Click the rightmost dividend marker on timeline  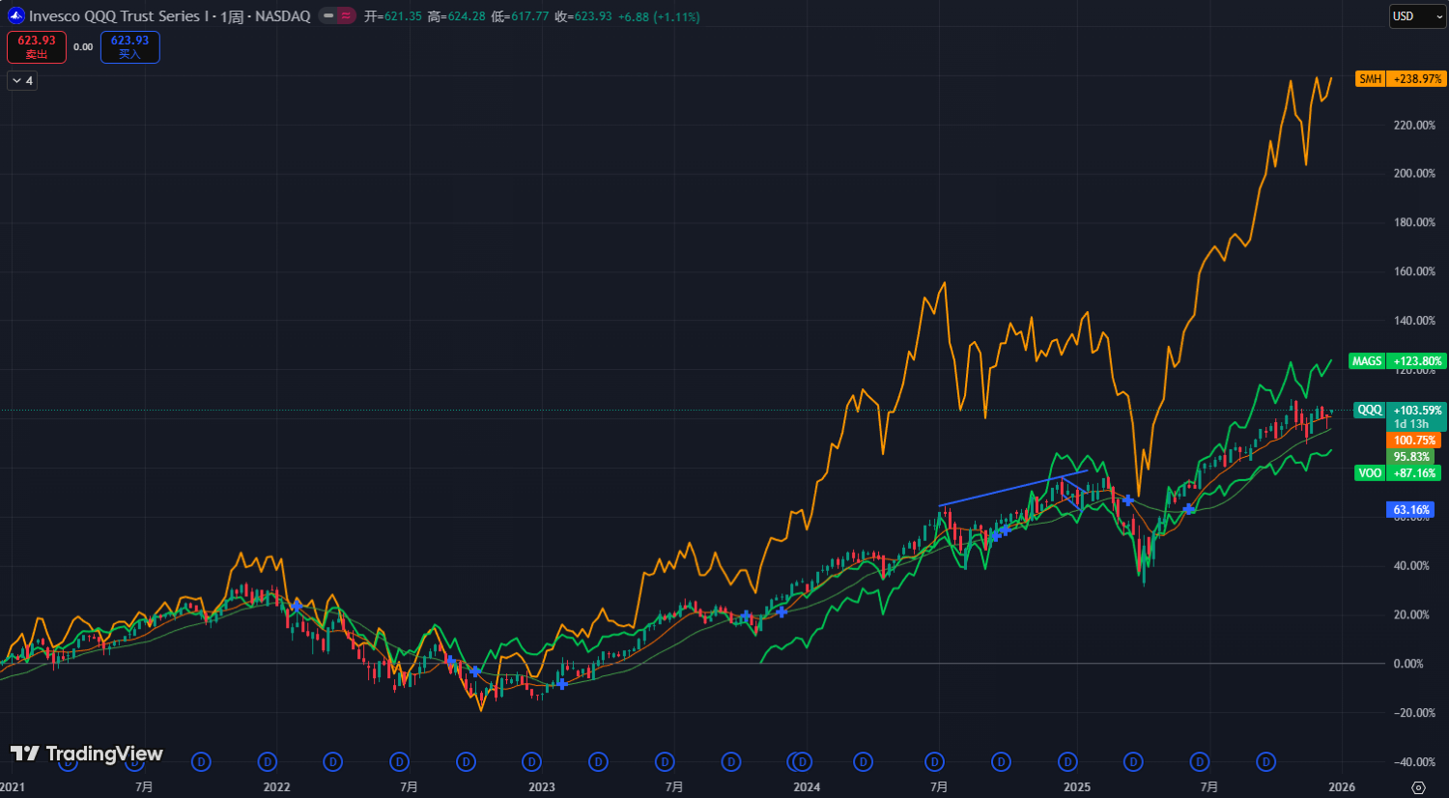(1265, 762)
